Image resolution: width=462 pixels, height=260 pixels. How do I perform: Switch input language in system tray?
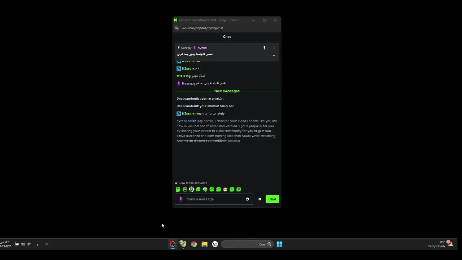[x=38, y=244]
